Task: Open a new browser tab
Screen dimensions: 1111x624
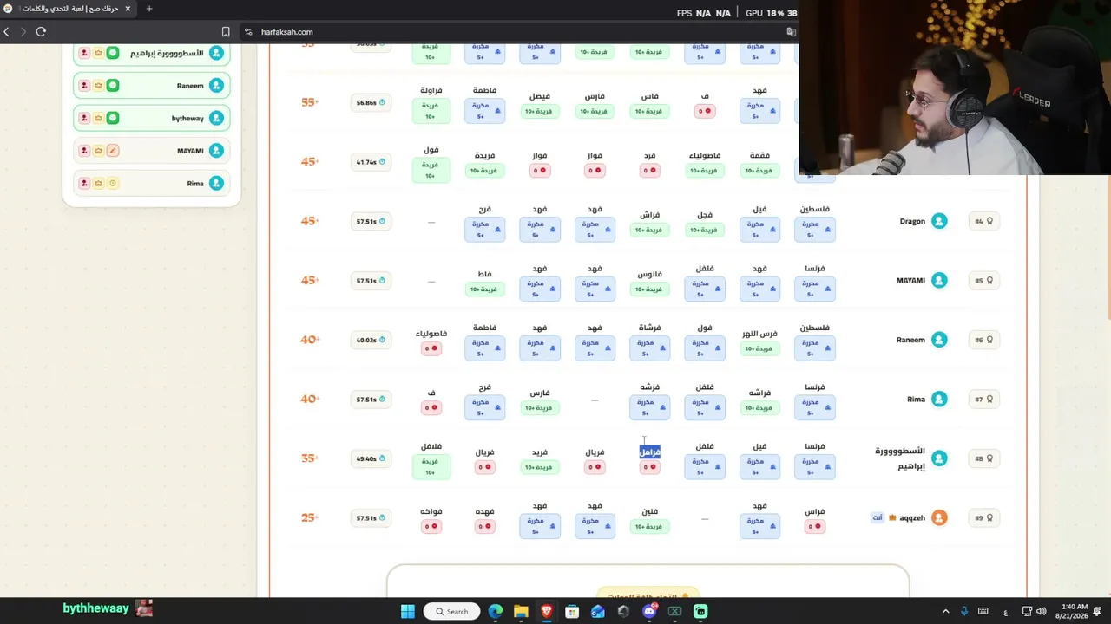Action: tap(149, 9)
